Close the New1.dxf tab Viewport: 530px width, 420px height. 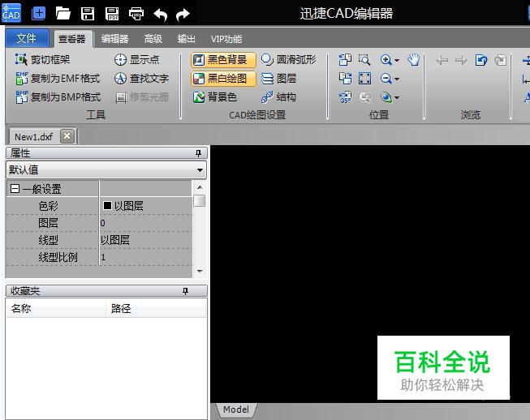click(x=67, y=136)
